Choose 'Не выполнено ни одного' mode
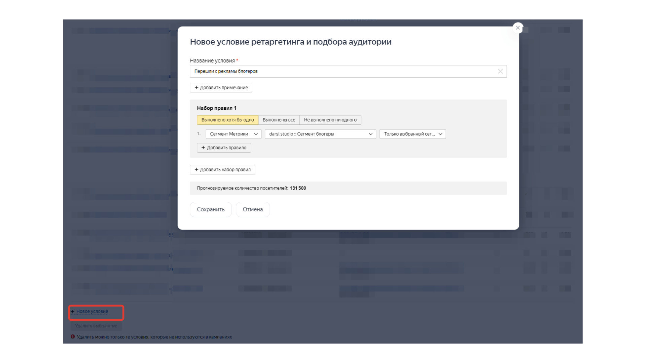This screenshot has height=363, width=646. [330, 120]
